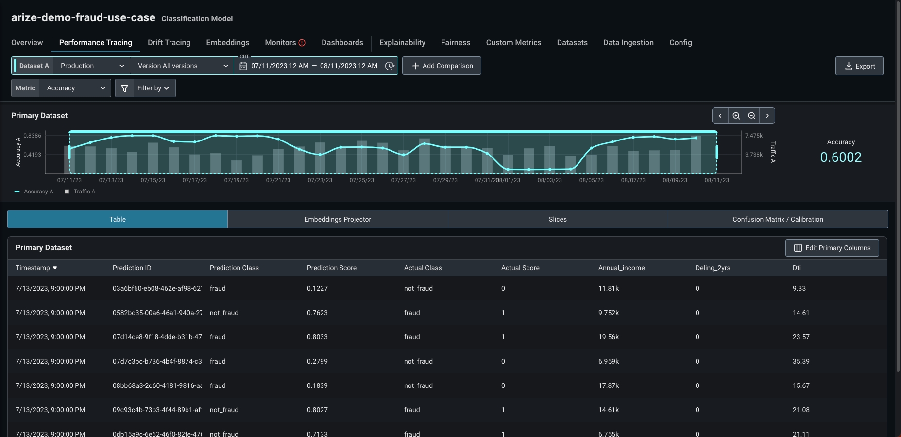
Task: Click the Actual Class column header
Action: 423,268
